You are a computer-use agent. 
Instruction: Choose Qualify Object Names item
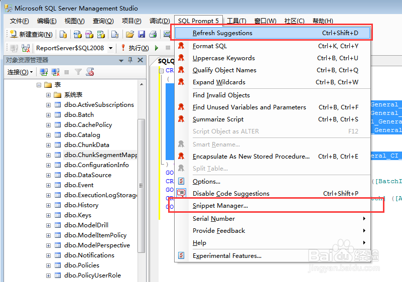(273, 70)
